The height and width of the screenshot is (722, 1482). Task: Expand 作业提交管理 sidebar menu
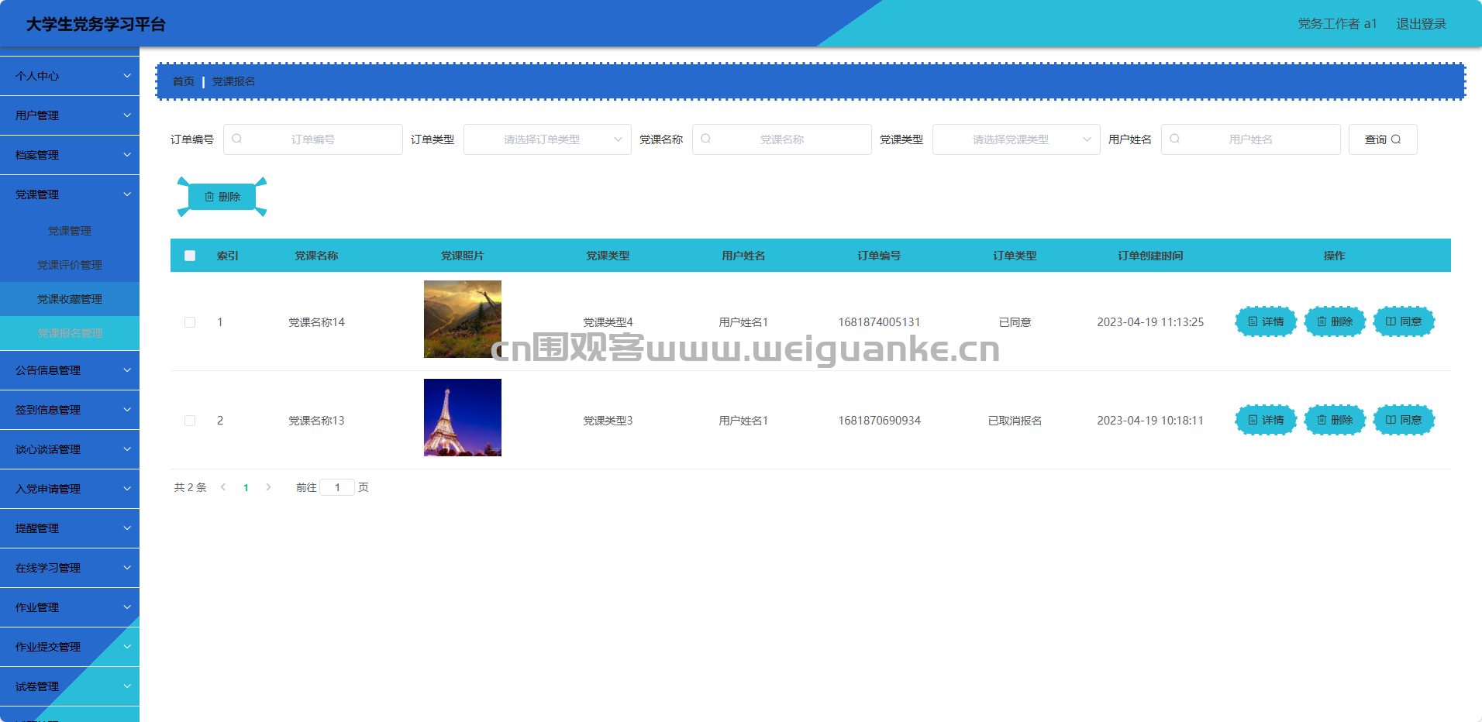pos(70,647)
